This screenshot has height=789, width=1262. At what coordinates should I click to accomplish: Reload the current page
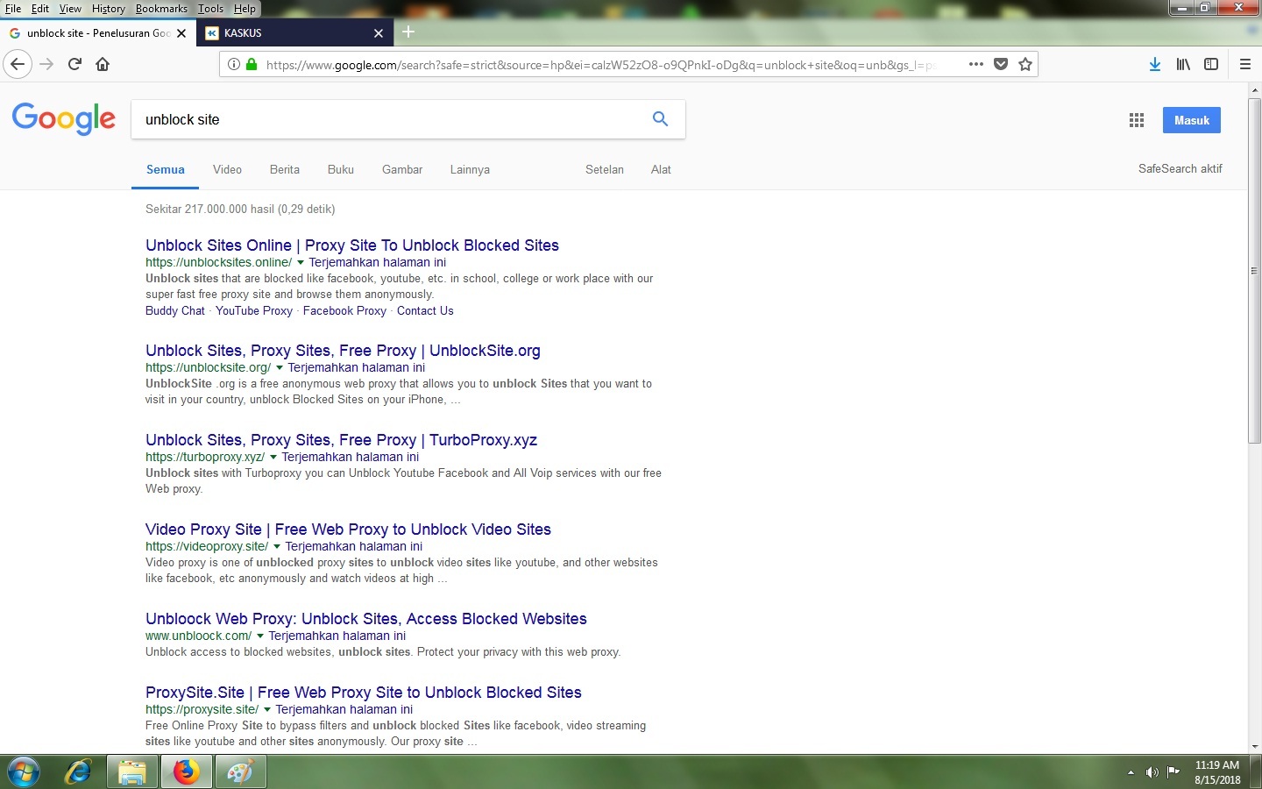[x=74, y=64]
